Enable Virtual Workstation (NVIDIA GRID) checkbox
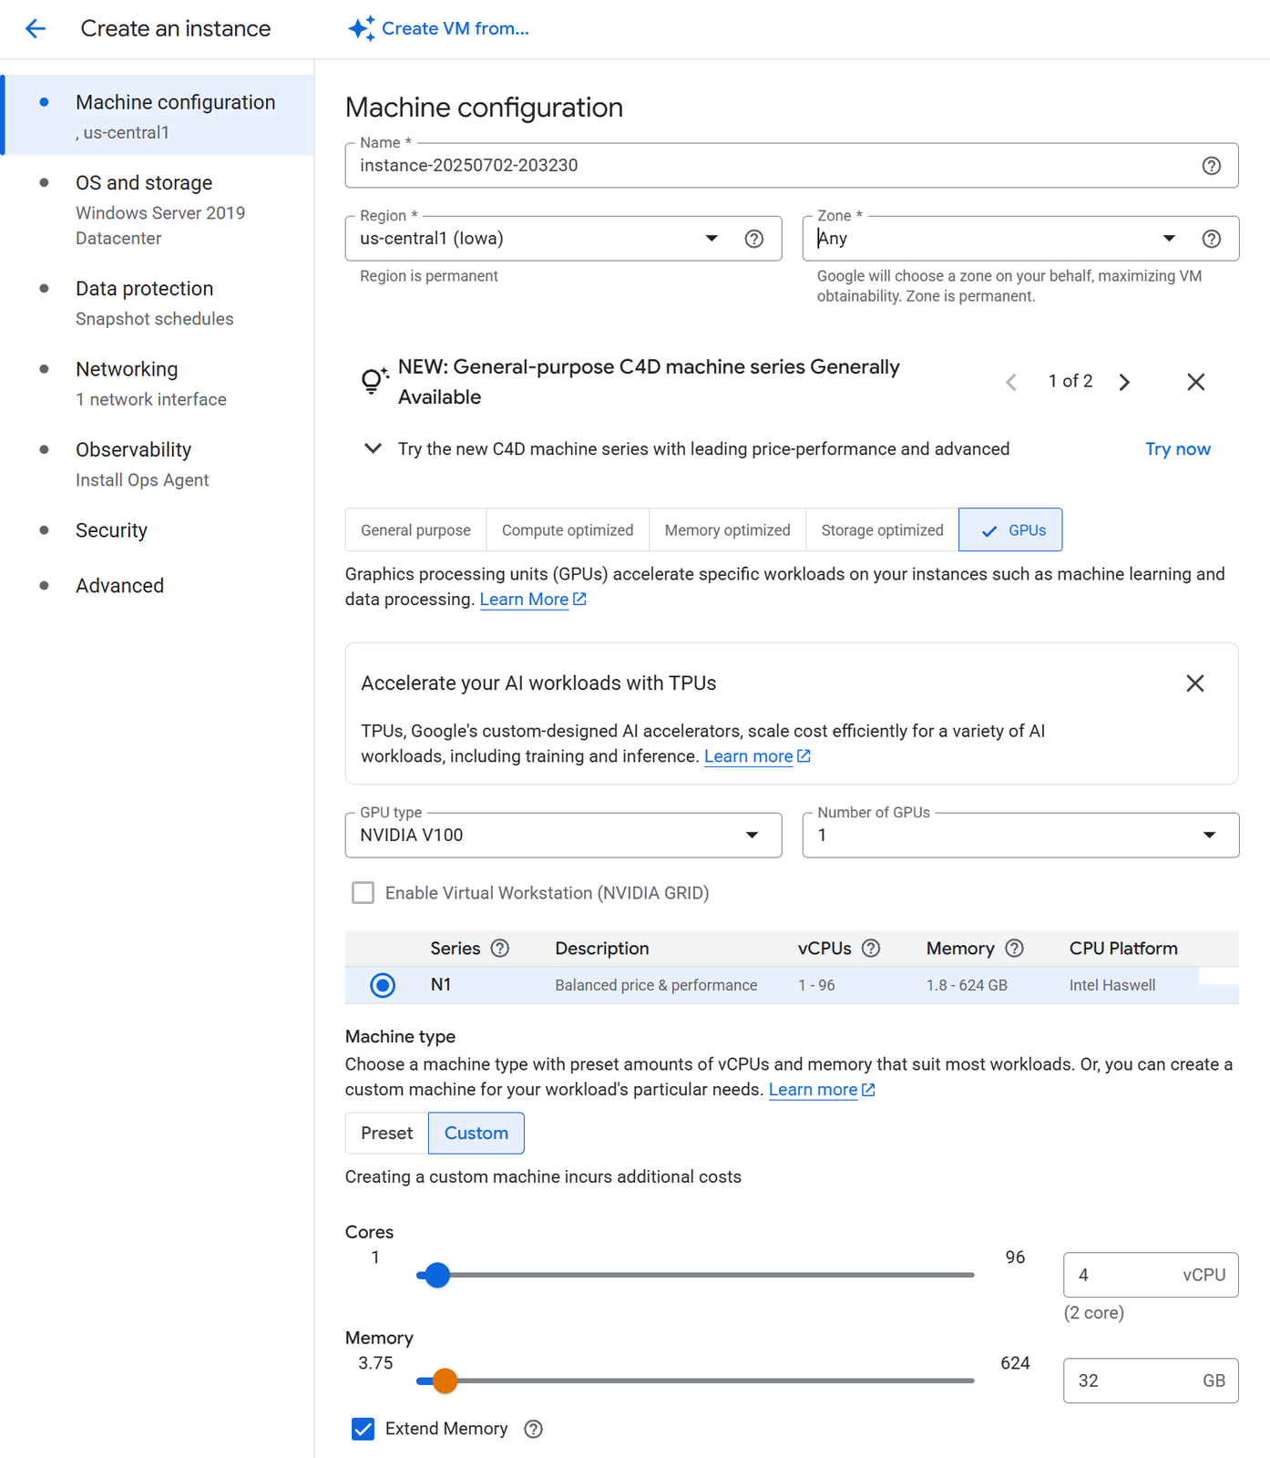The image size is (1270, 1458). [364, 893]
